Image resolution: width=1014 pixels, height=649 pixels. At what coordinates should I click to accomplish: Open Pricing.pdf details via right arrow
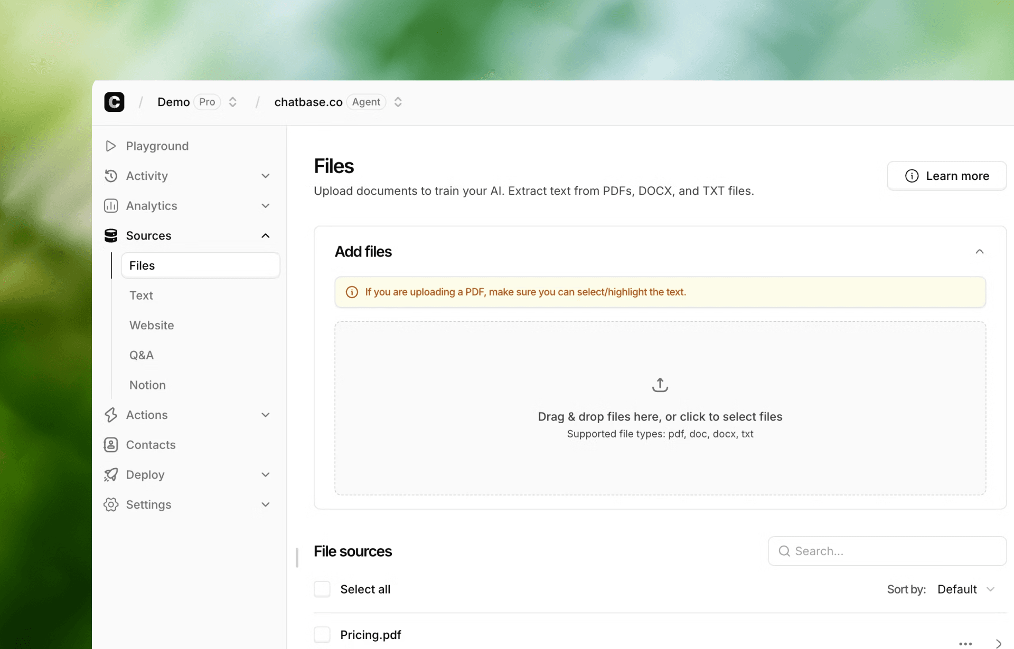click(998, 644)
